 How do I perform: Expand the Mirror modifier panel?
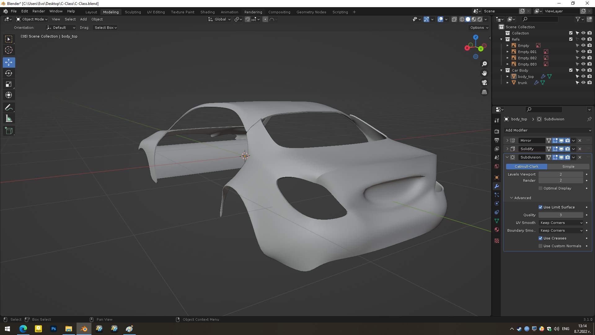tap(507, 141)
